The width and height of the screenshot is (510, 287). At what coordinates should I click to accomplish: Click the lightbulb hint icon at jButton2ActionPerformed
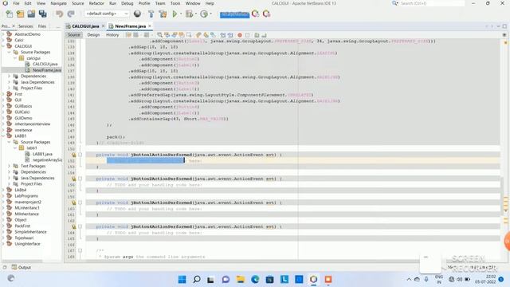pos(74,179)
